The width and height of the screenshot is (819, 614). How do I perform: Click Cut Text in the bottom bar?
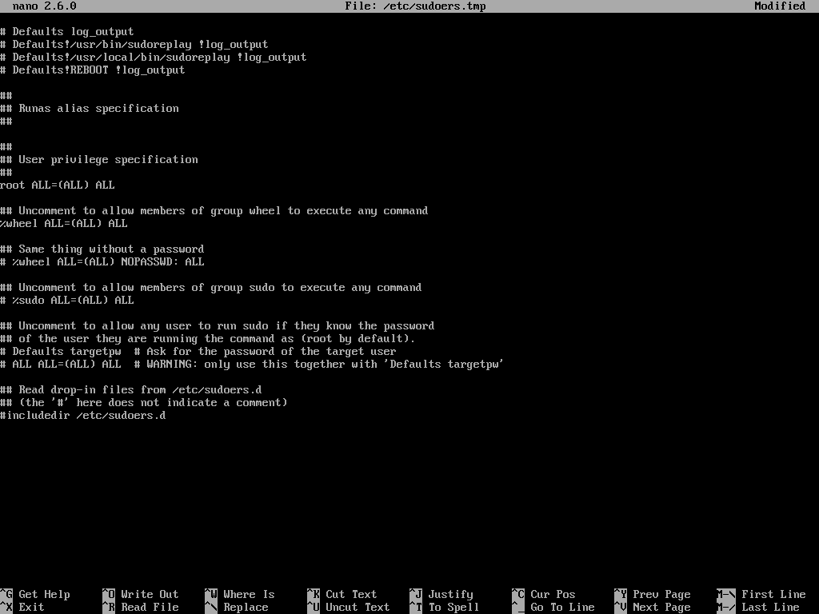coord(350,594)
